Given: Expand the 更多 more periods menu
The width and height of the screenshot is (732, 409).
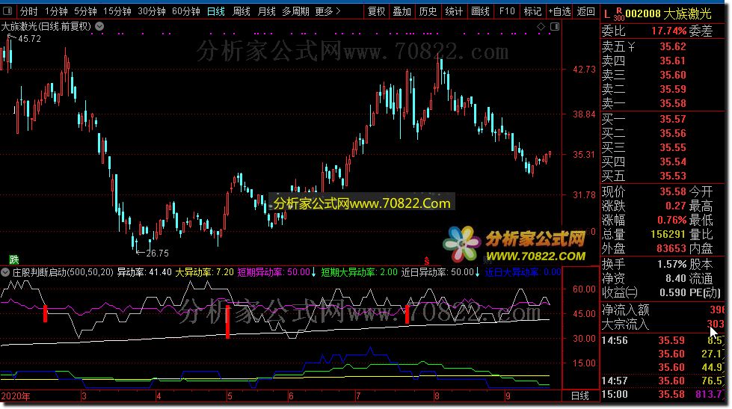Looking at the screenshot, I should tap(327, 10).
